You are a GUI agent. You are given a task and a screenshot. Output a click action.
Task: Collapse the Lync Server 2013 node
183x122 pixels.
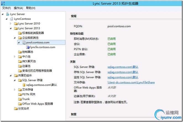coord(11,28)
